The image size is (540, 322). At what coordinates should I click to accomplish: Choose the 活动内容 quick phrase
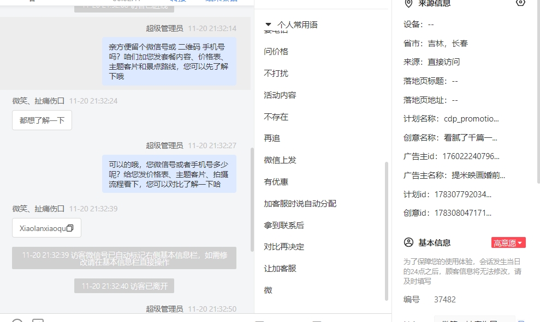280,95
